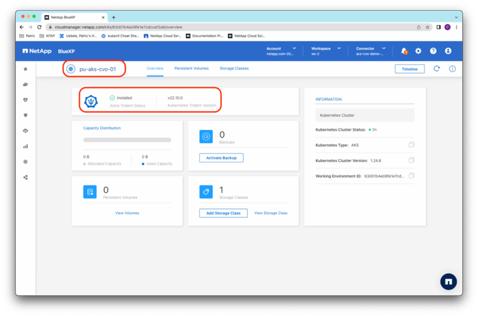Refresh the cluster overview page
Screen dimensions: 478x316
coord(437,69)
